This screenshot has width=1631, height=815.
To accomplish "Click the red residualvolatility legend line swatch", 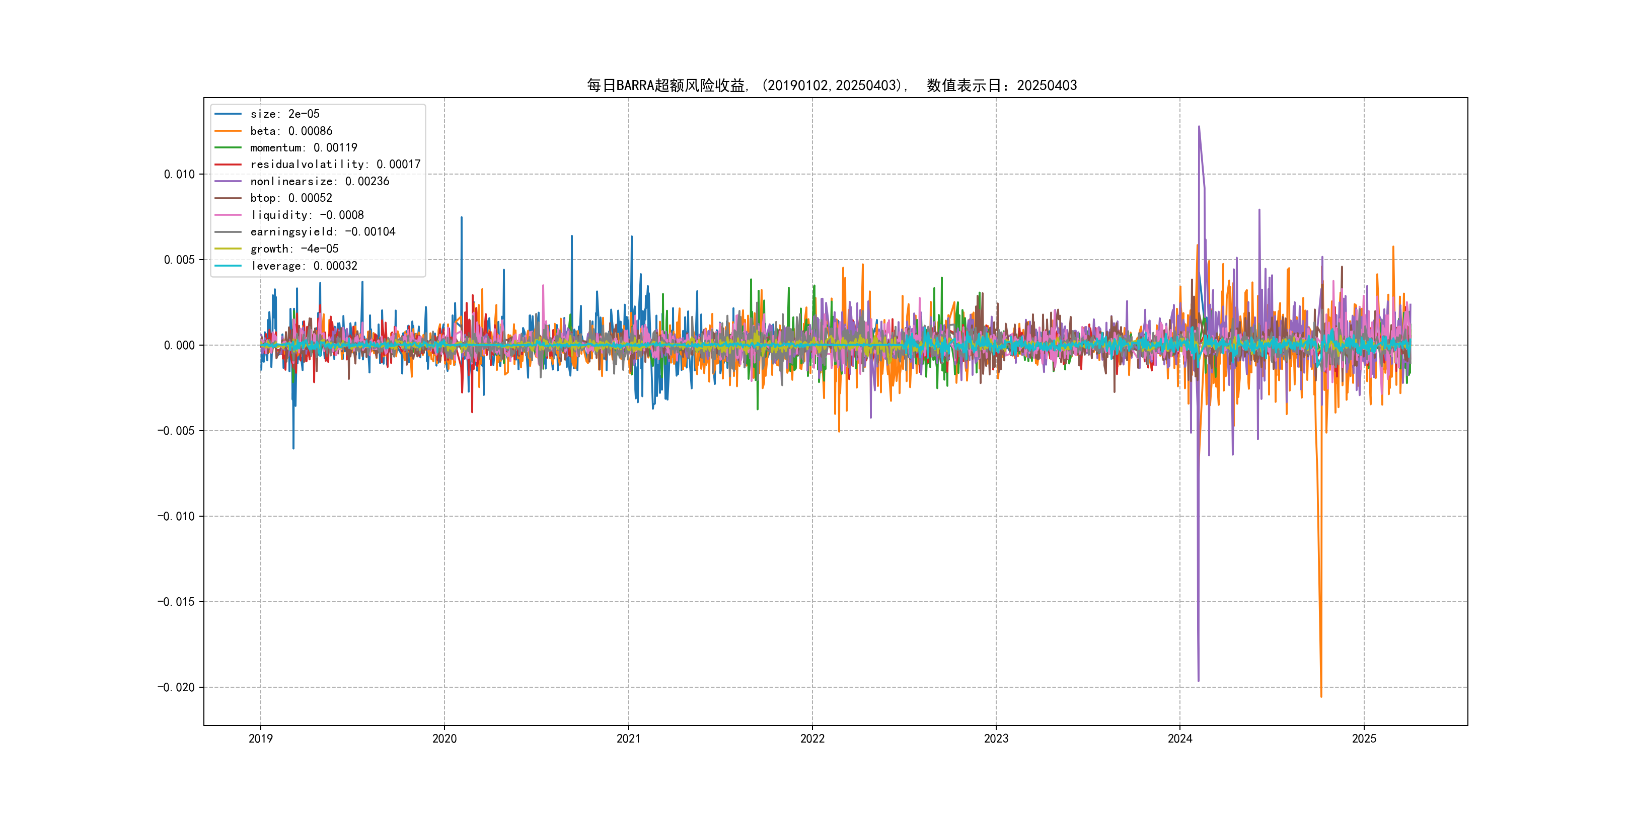I will click(228, 165).
